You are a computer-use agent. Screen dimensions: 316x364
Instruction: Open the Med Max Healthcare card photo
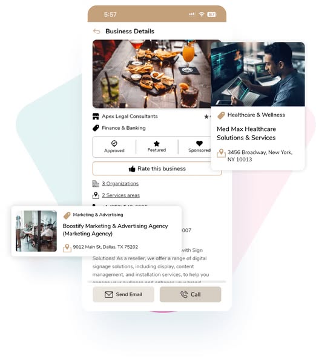point(258,74)
